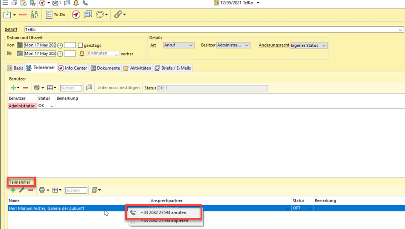Enable the ganztags checkbox
The height and width of the screenshot is (229, 405).
80,45
